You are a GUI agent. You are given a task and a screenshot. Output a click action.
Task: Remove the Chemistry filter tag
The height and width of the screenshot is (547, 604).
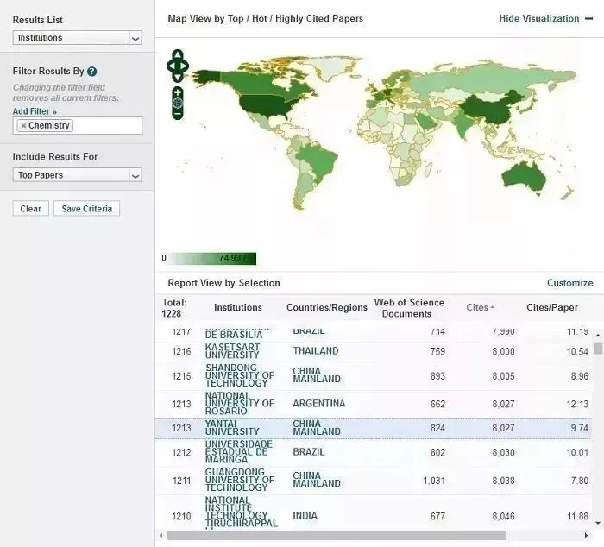pos(23,126)
